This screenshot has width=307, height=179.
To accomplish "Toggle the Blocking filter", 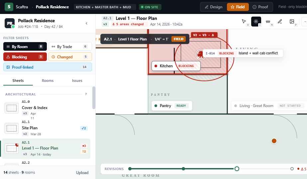I will [25, 57].
